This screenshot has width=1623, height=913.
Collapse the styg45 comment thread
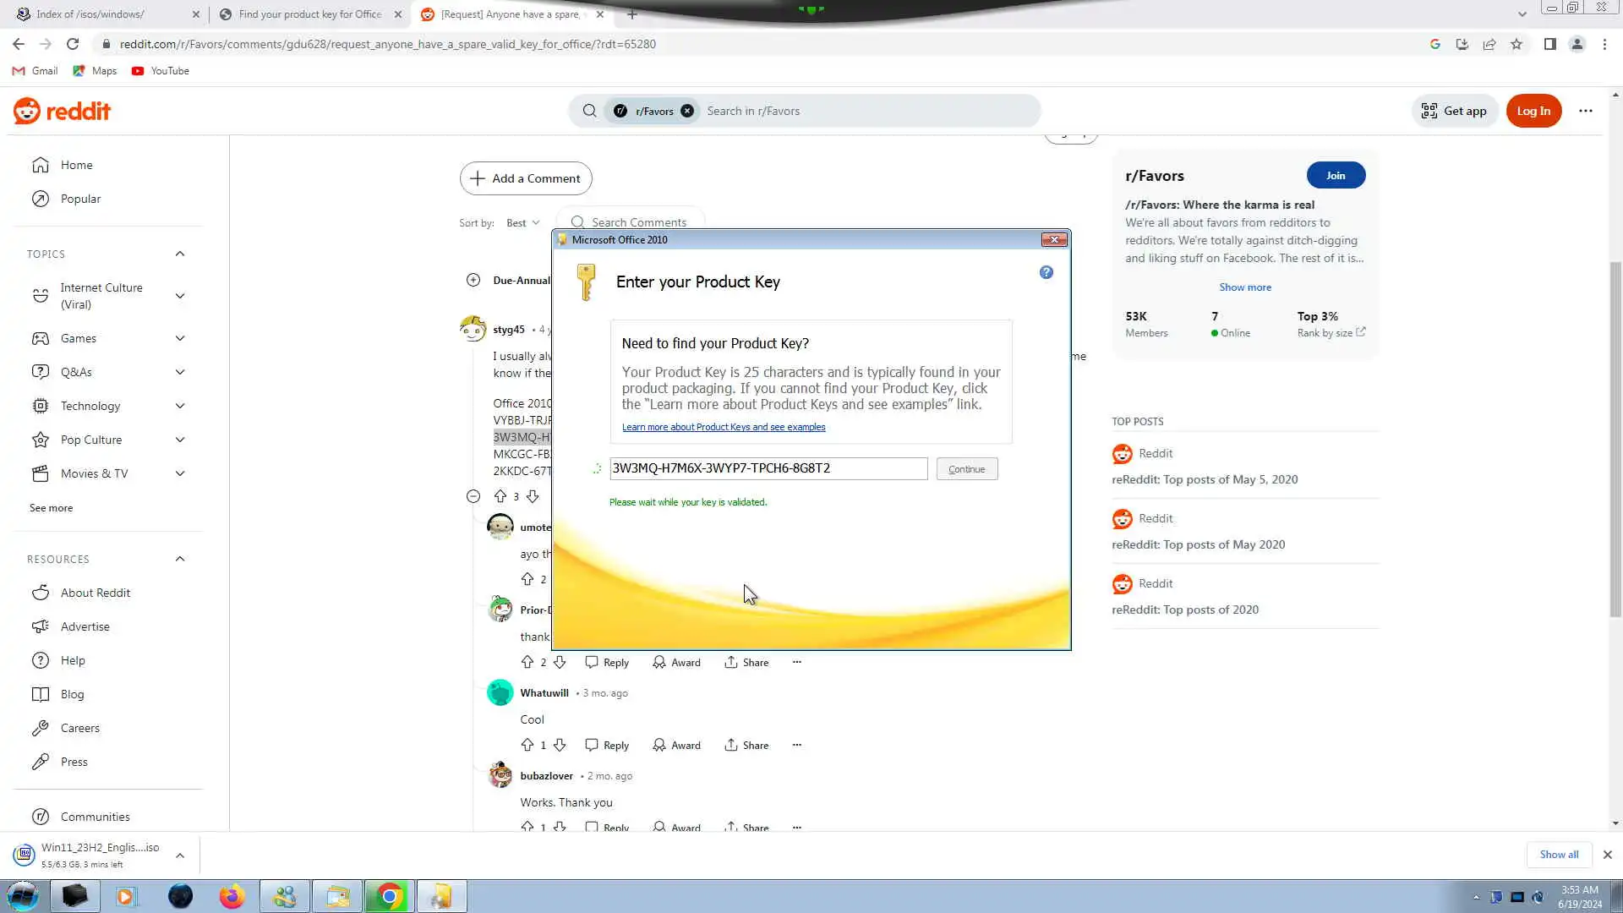473,496
